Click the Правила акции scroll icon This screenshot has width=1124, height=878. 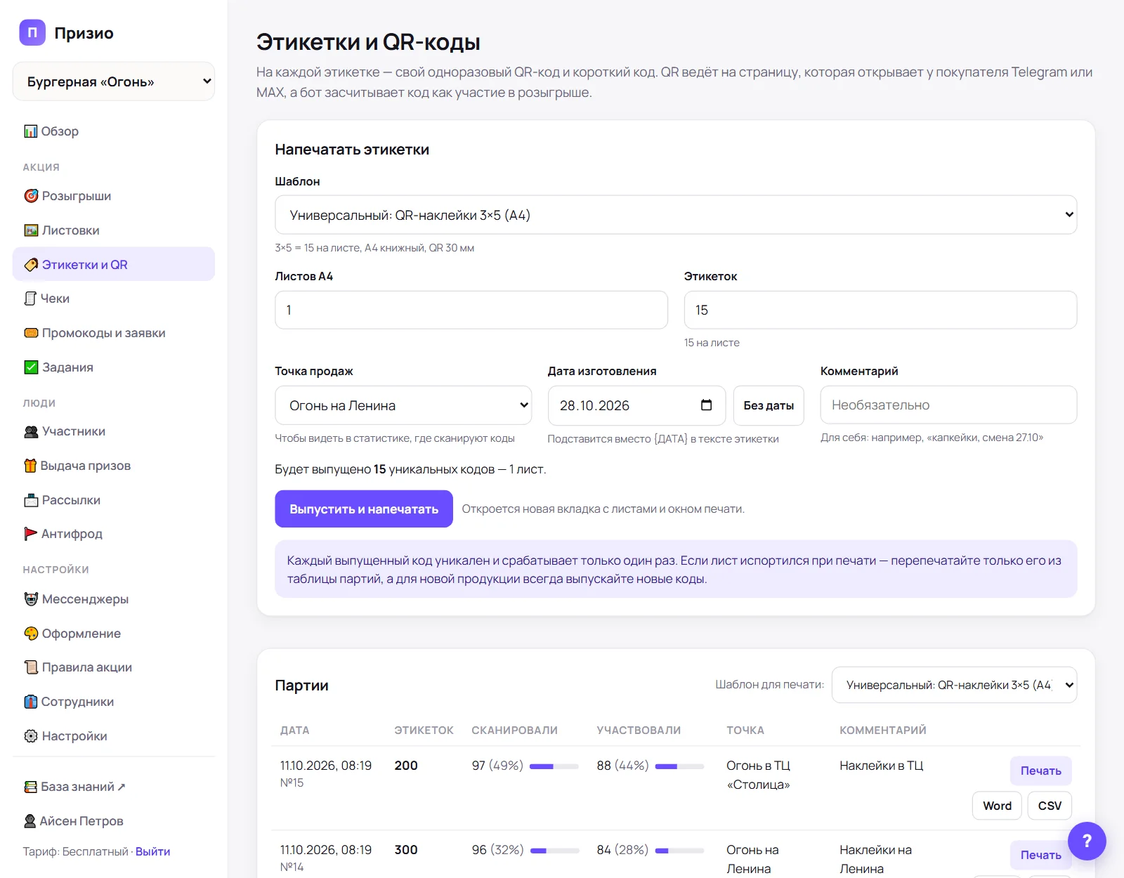click(31, 667)
